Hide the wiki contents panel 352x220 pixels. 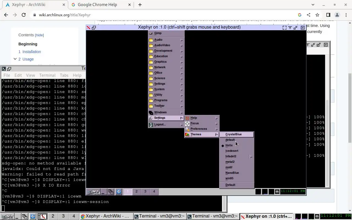39,35
